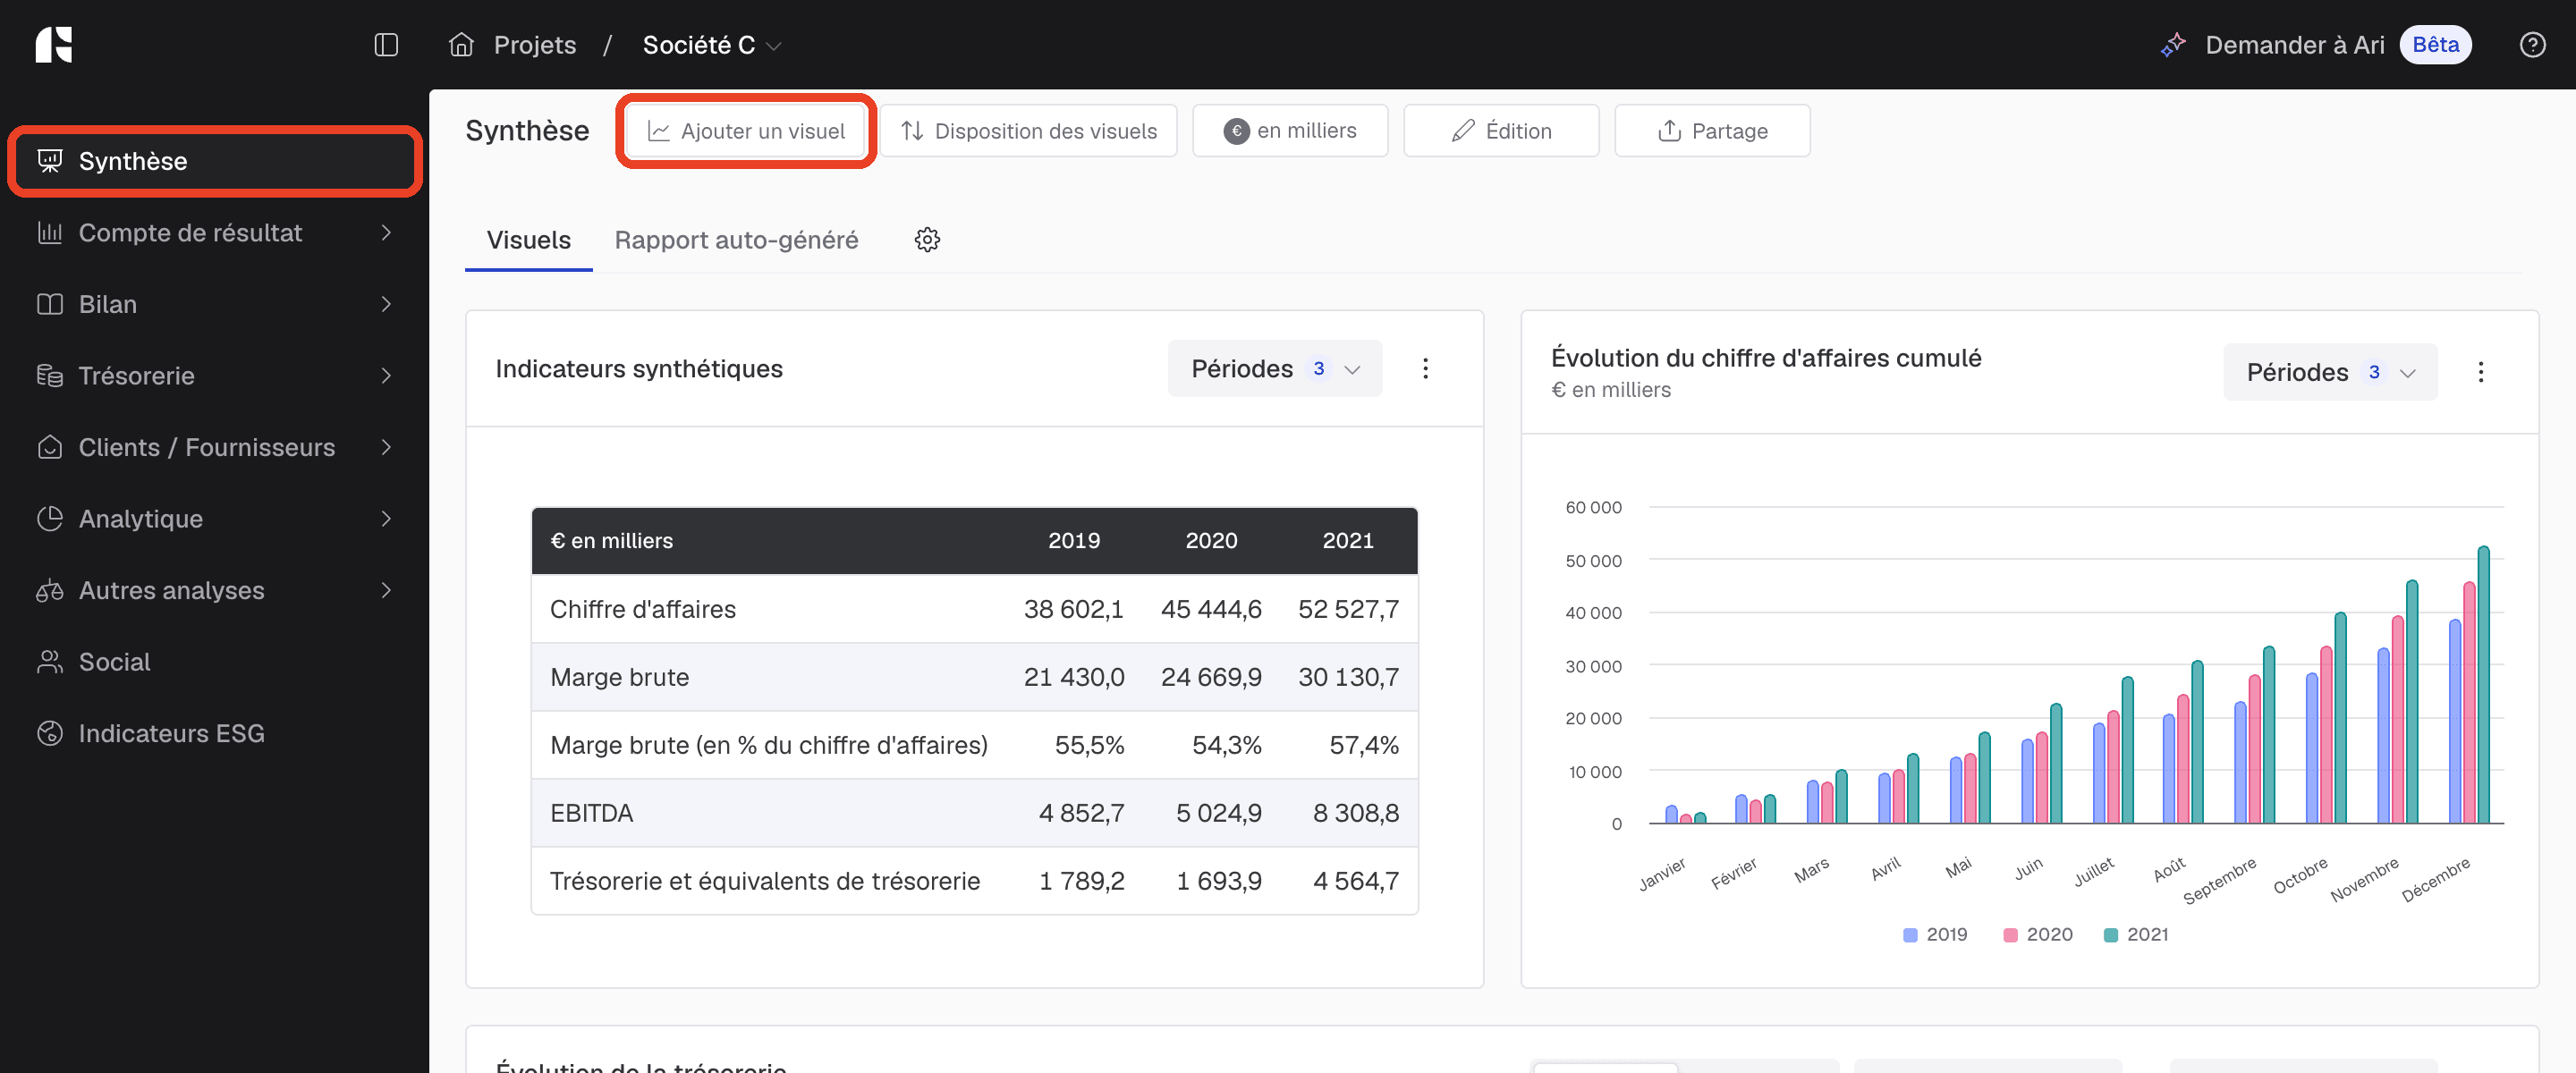Viewport: 2576px width, 1073px height.
Task: Open Bilan in the sidebar
Action: pyautogui.click(x=215, y=304)
